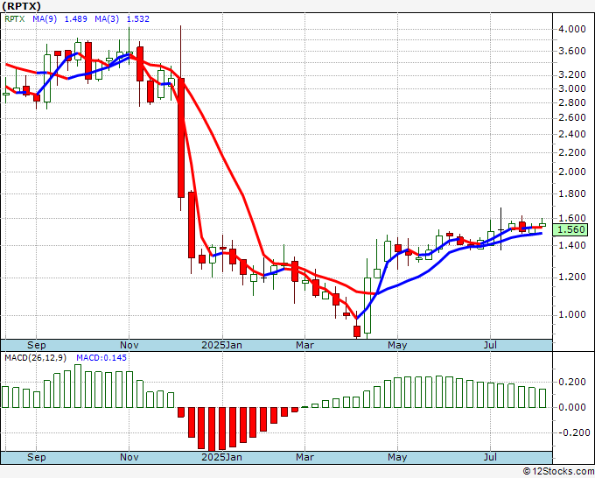This screenshot has height=478, width=595.
Task: Click the MACD(26,12,9) indicator label
Action: pyautogui.click(x=36, y=358)
